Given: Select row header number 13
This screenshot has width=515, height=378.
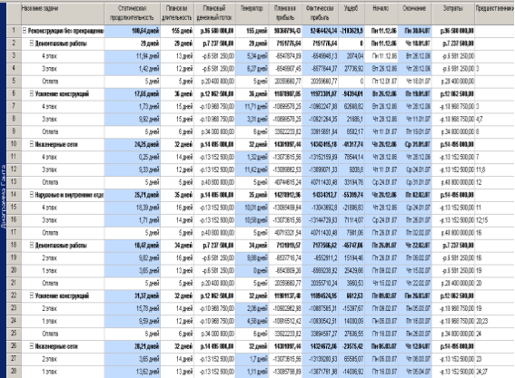Looking at the screenshot, I should tap(14, 182).
